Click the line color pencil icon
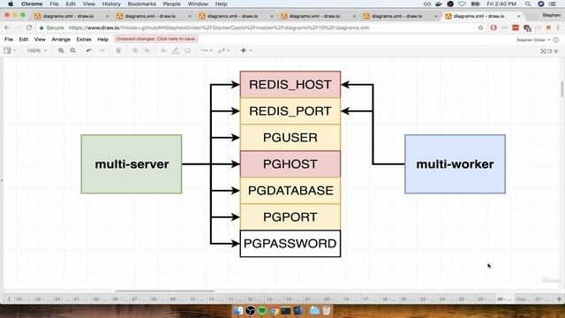This screenshot has width=565, height=318. (175, 51)
